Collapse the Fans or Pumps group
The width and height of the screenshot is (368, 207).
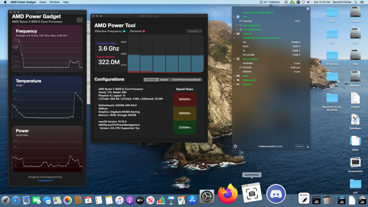(234, 59)
